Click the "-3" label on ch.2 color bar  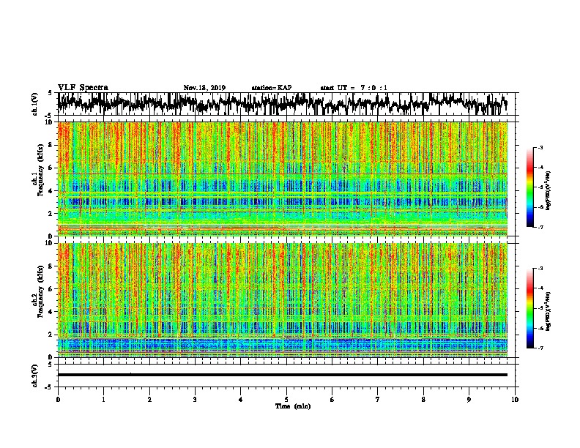coord(540,269)
